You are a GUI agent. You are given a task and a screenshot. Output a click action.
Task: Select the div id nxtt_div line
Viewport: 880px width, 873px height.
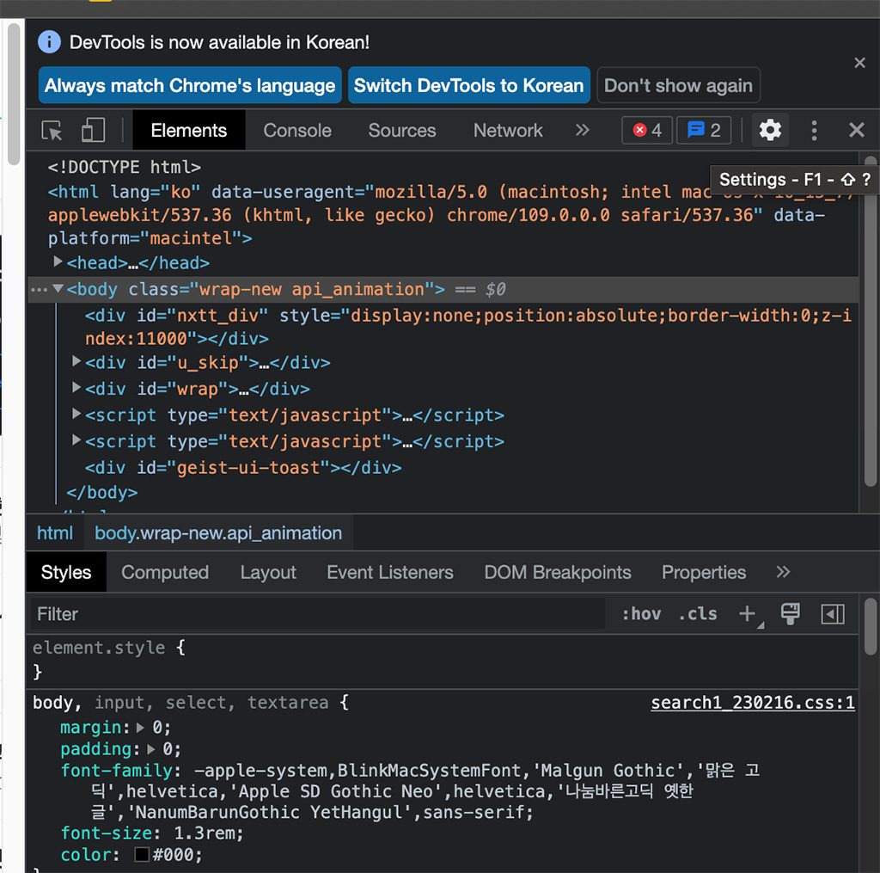pyautogui.click(x=468, y=327)
